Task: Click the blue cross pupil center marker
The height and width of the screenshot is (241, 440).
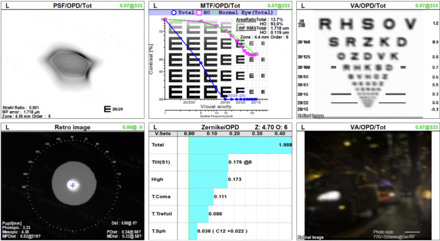Action: pos(73,185)
